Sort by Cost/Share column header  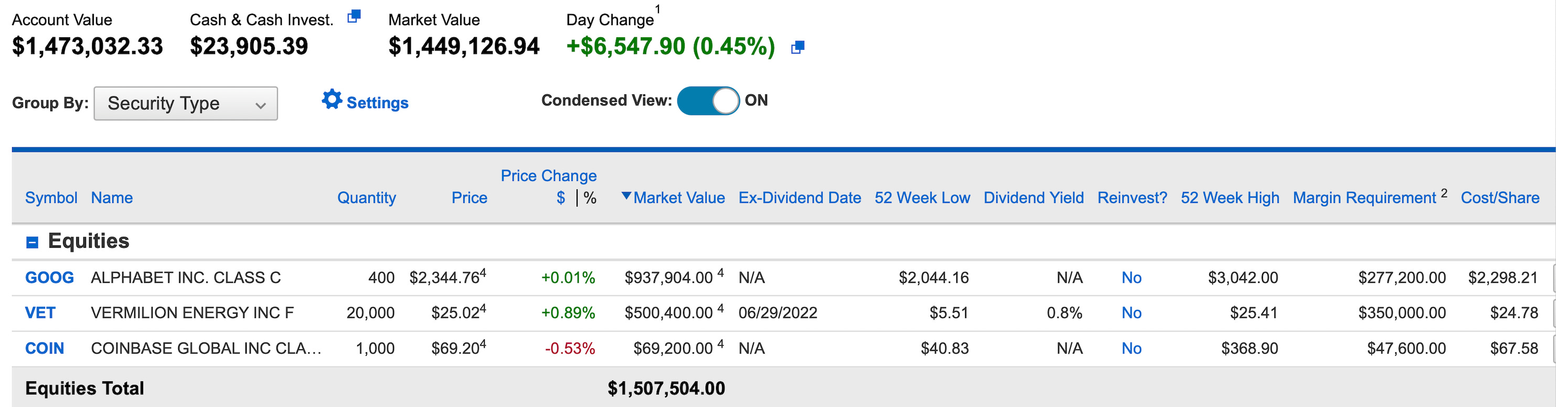pos(1500,197)
